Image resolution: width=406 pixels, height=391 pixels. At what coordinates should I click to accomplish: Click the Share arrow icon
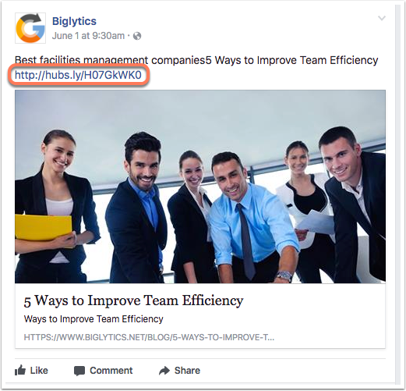(x=164, y=371)
